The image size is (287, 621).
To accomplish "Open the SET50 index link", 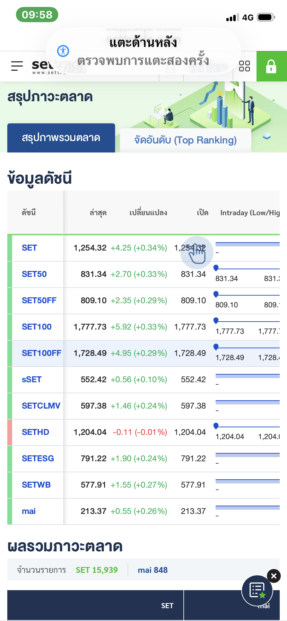I will pyautogui.click(x=34, y=274).
